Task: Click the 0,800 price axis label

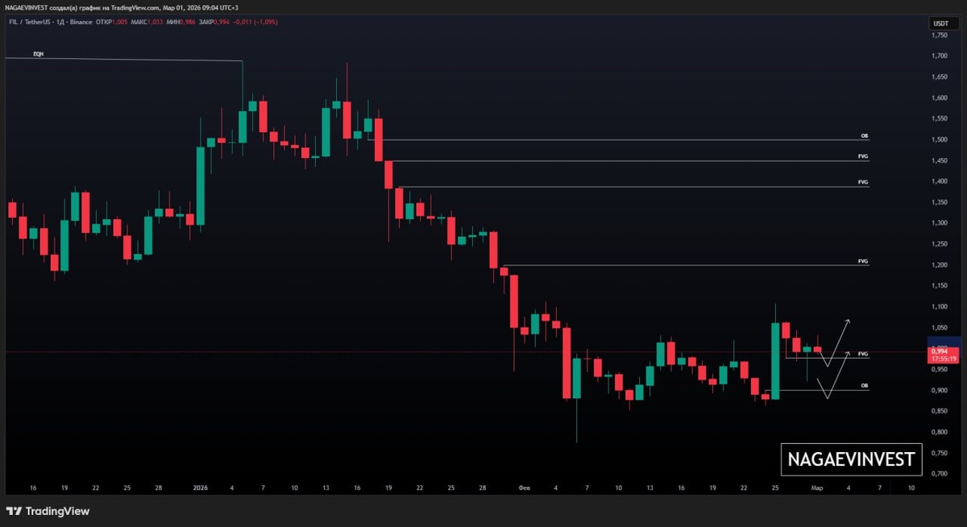Action: pyautogui.click(x=940, y=432)
